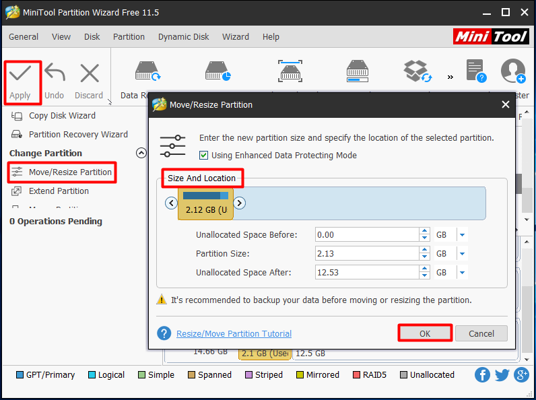Open Resize/Move Partition Tutorial link

[234, 333]
